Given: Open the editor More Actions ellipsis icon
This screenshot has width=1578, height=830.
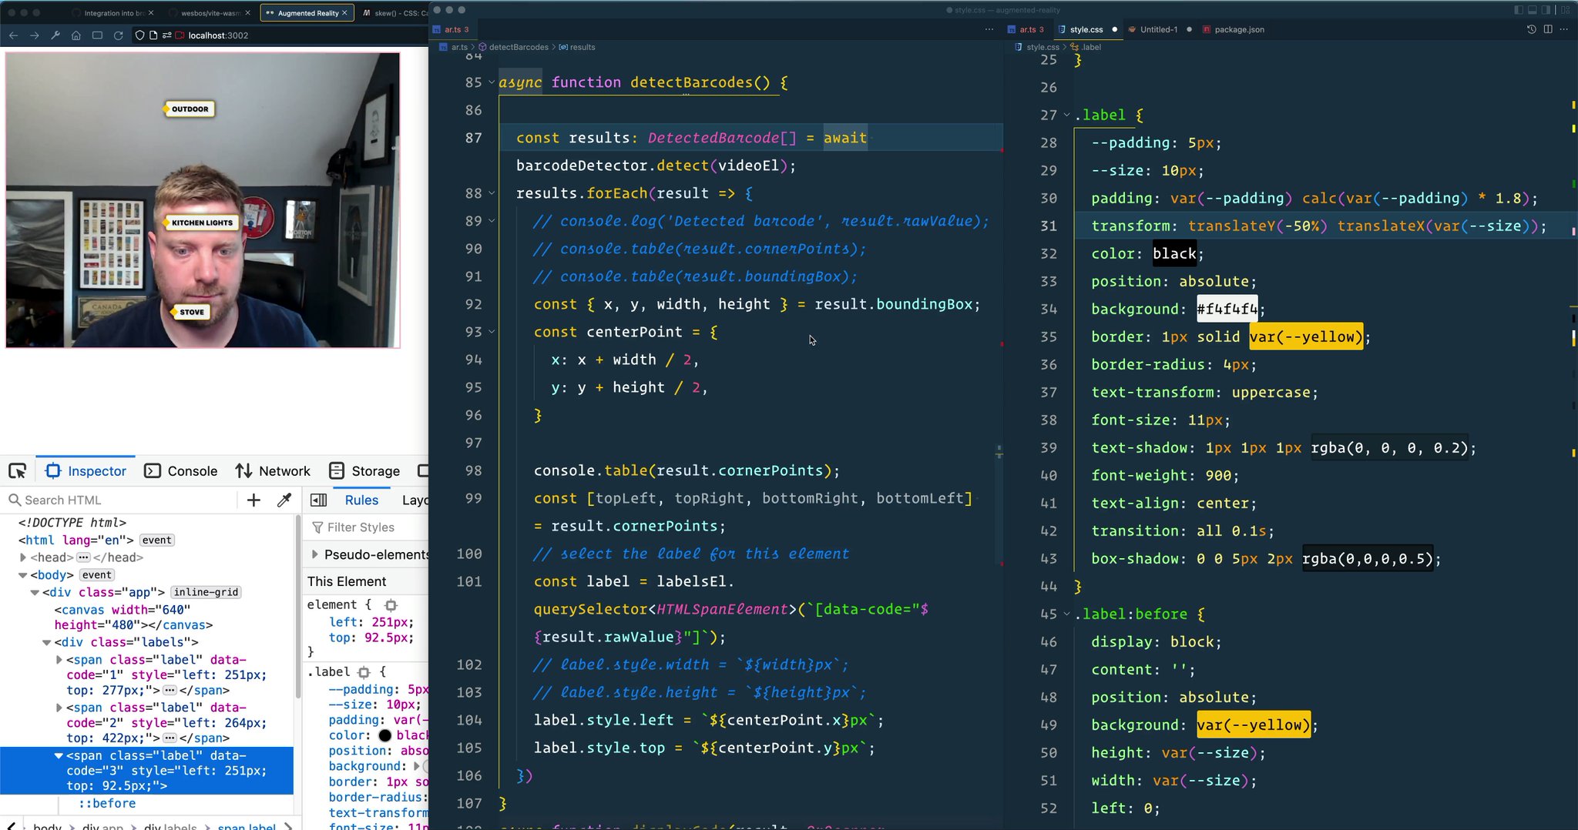Looking at the screenshot, I should tap(1565, 29).
